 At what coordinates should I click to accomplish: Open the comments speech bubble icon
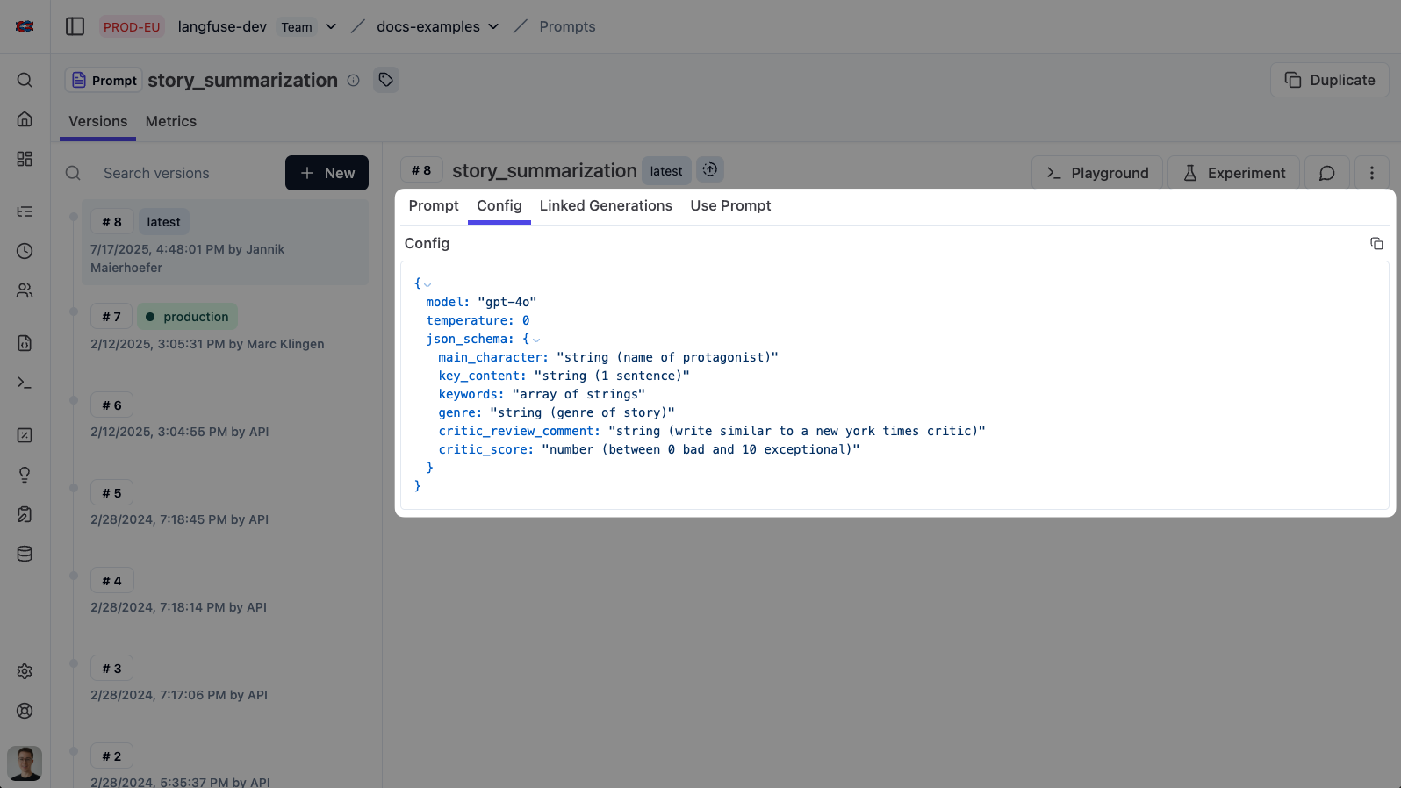(x=1326, y=173)
